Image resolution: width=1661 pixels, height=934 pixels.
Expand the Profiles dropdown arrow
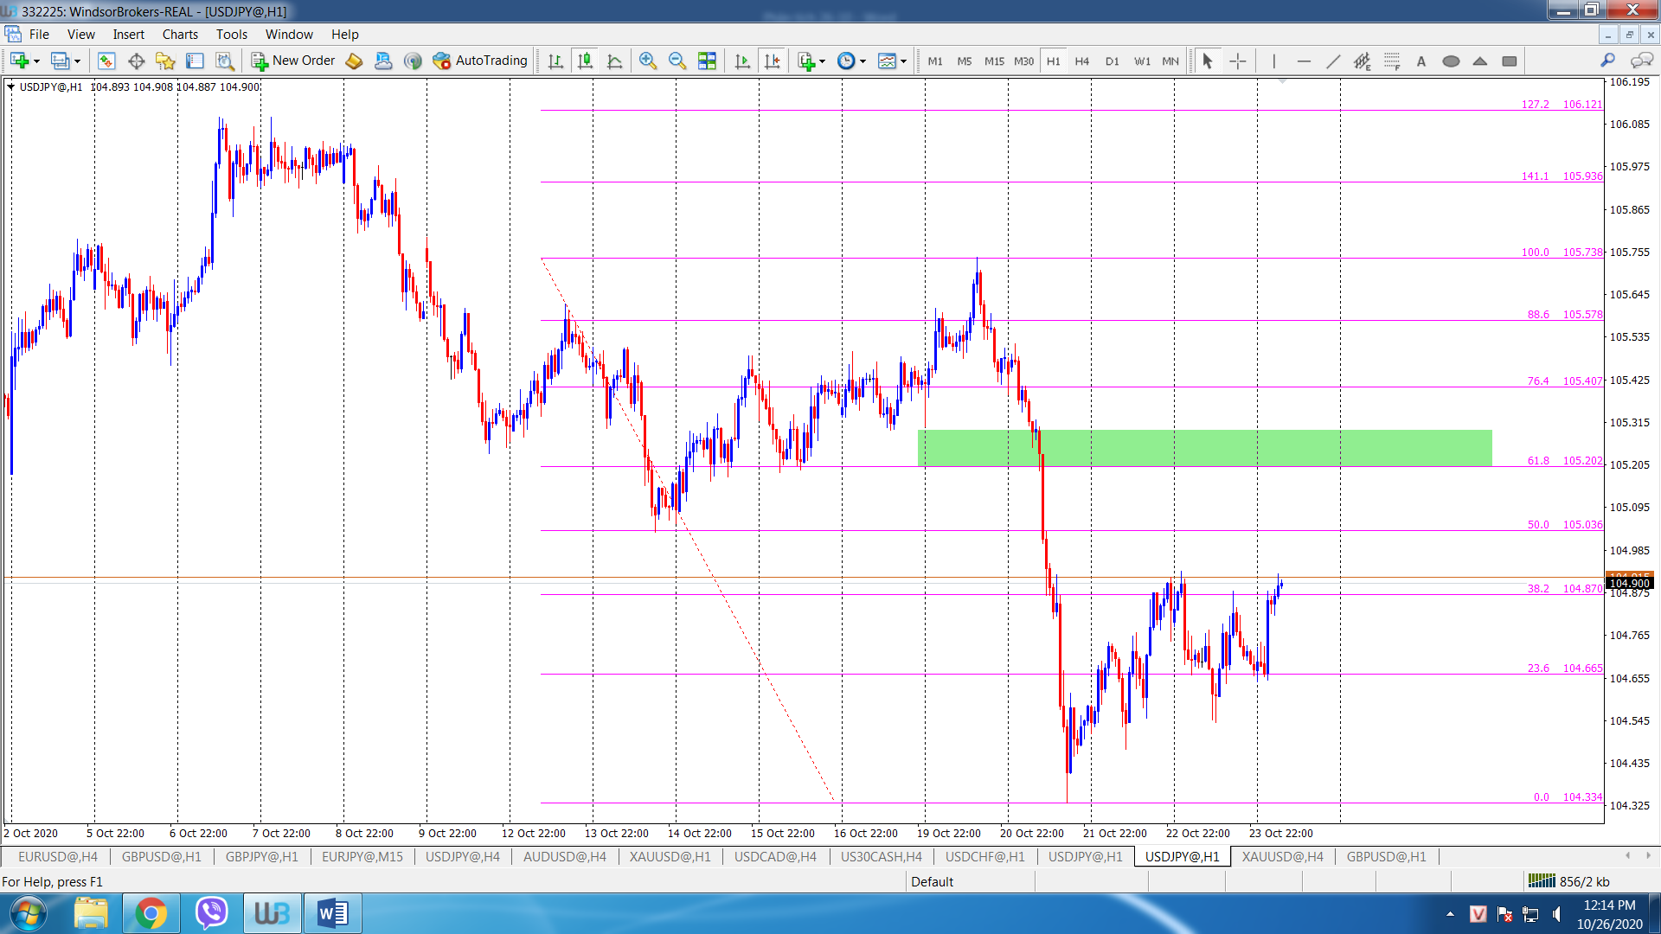pos(77,61)
